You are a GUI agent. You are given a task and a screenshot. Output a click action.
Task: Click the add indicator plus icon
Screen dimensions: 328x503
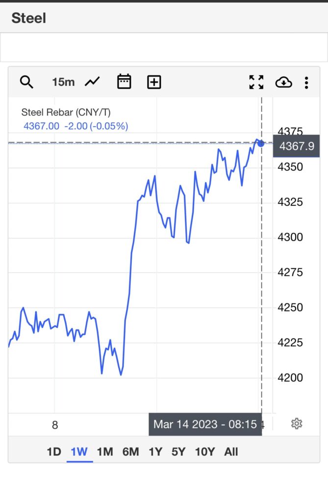point(154,82)
